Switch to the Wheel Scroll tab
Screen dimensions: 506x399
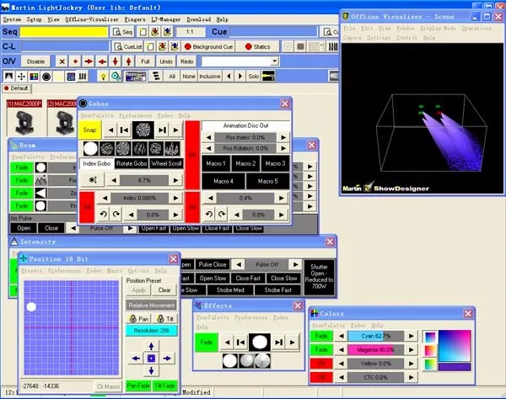tap(166, 163)
